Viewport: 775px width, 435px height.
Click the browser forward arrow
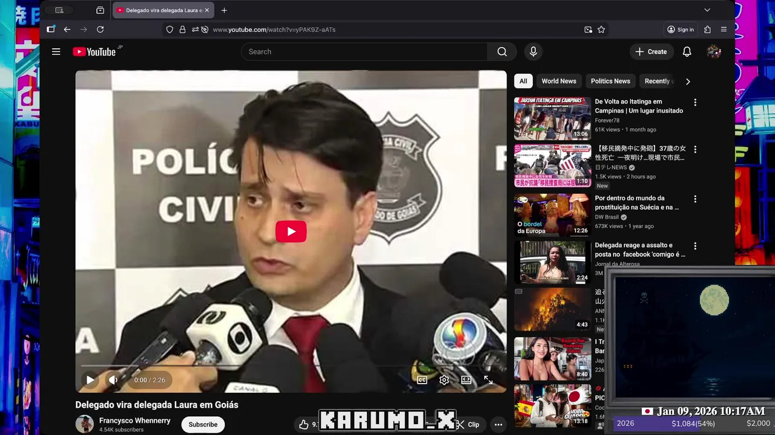pyautogui.click(x=84, y=30)
